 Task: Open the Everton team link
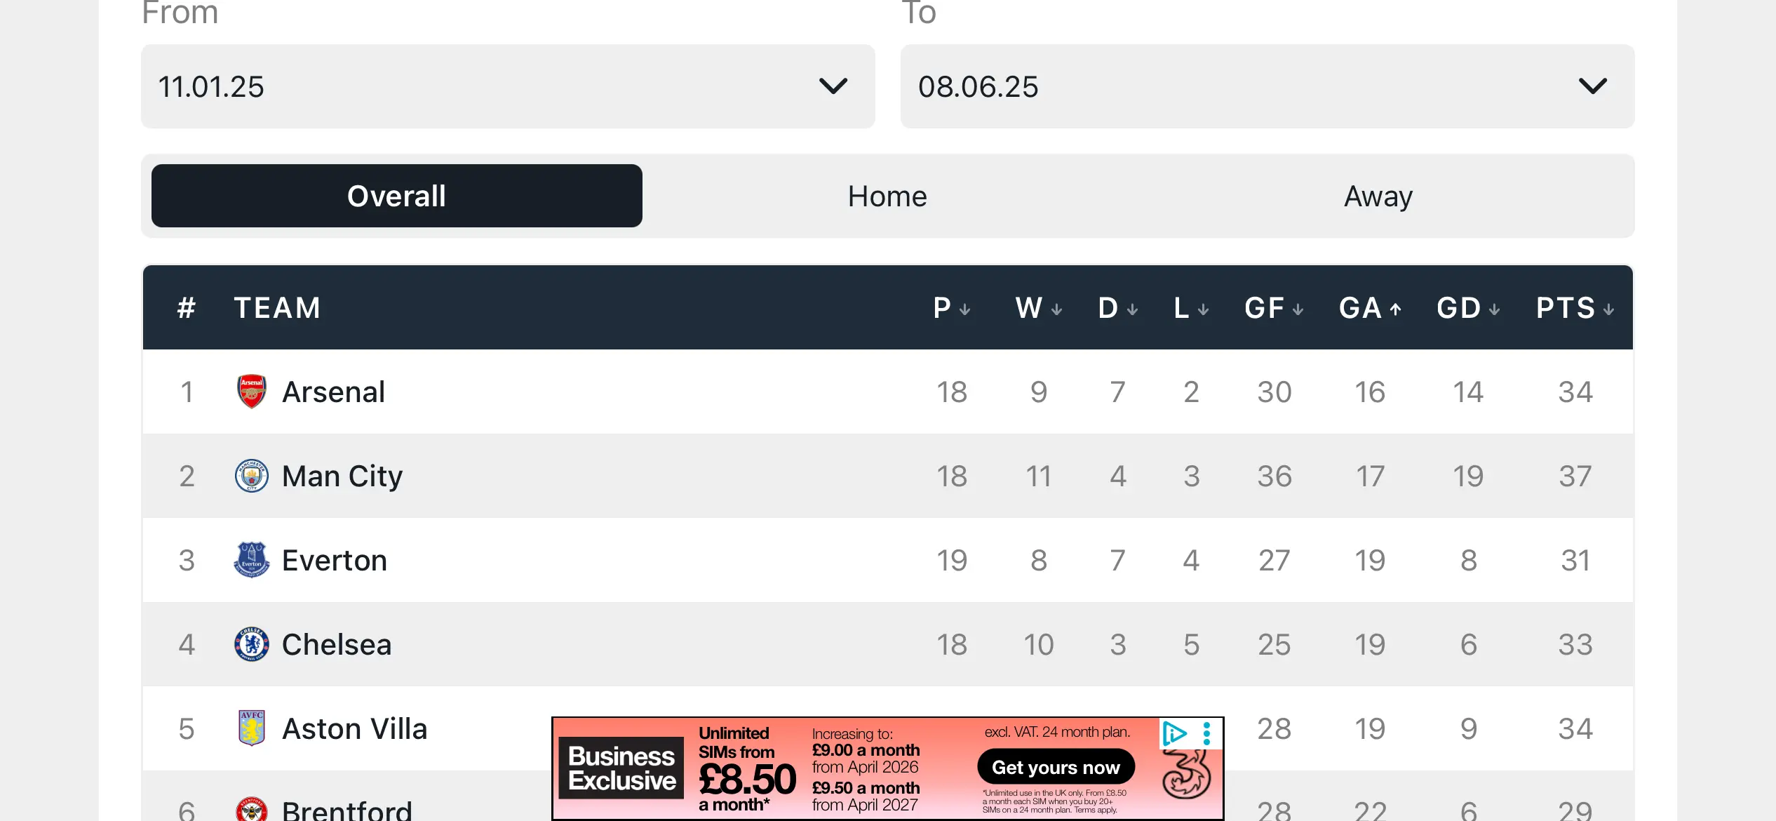334,560
